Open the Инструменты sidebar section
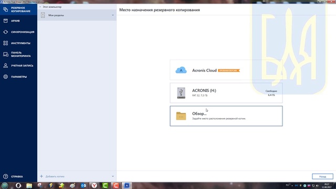This screenshot has height=189, width=336. pyautogui.click(x=18, y=43)
